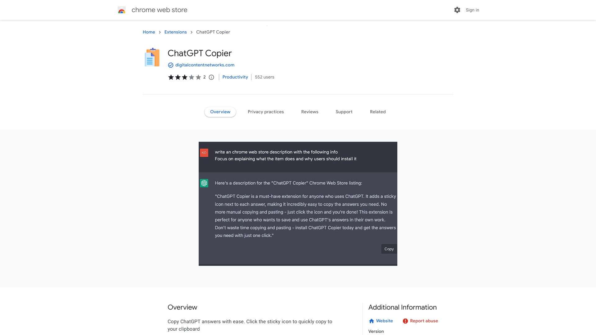Viewport: 596px width, 335px height.
Task: Visit digitalcontentnetworks.com publisher link
Action: click(x=205, y=65)
